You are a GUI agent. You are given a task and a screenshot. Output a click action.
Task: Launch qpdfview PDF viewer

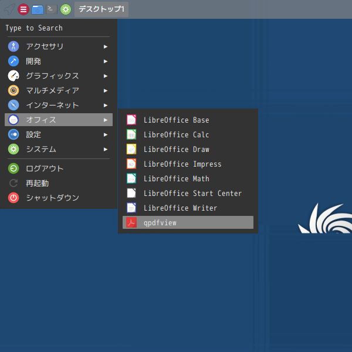point(188,222)
